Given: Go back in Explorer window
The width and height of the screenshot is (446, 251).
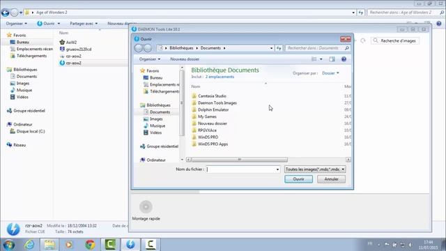Looking at the screenshot, I should 5,13.
